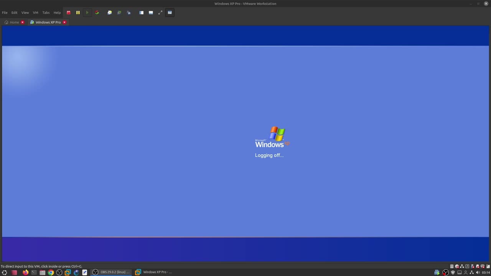Viewport: 491px width, 276px height.
Task: Click the VM USB device status icon
Action: pos(473,266)
